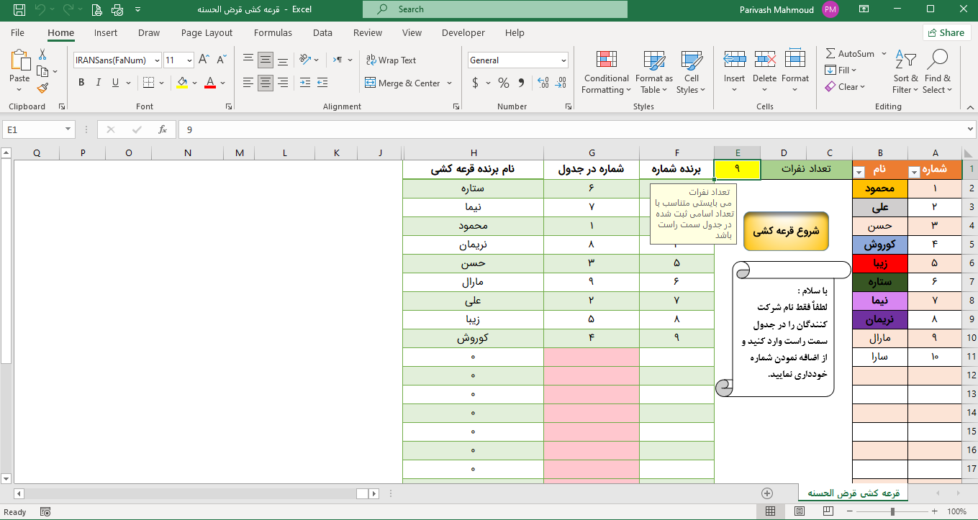Toggle Wrap Text for the cell
Screen dimensions: 978x520
coord(391,60)
